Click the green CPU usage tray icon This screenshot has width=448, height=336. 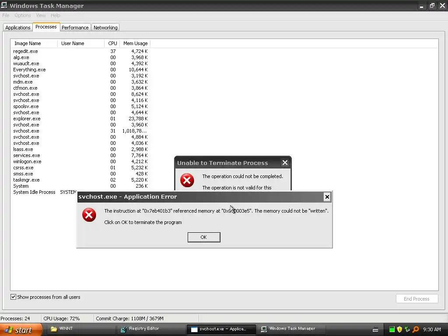tap(392, 329)
